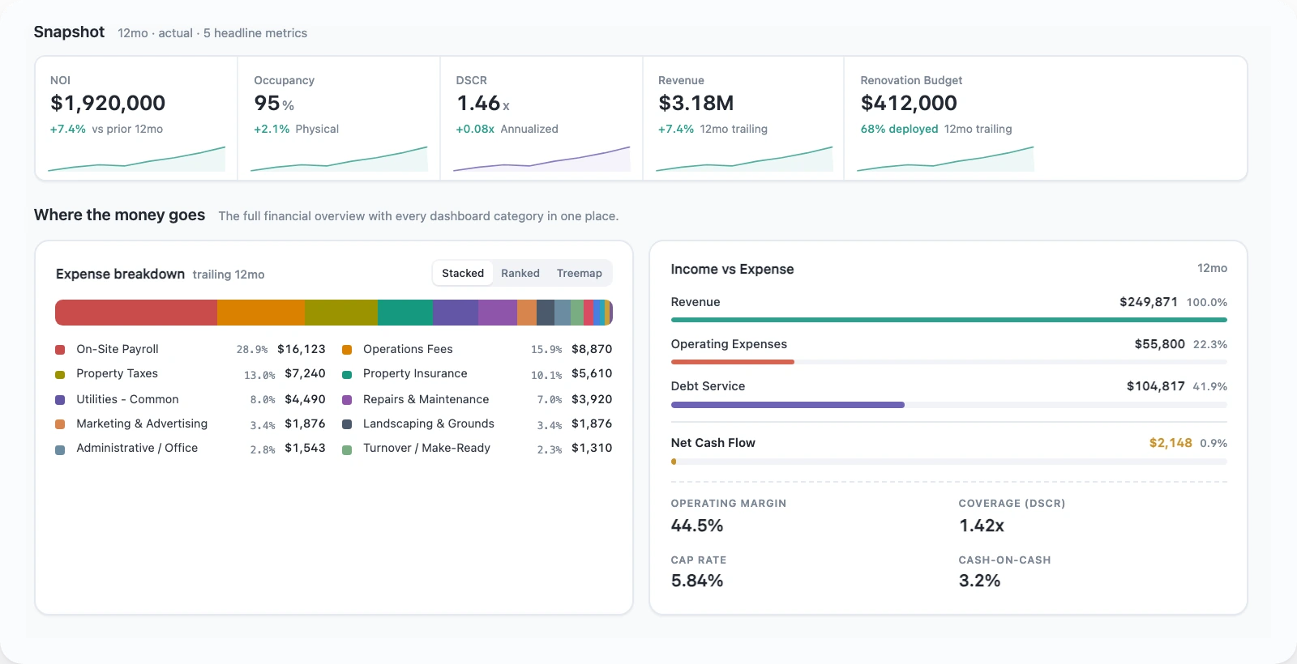The width and height of the screenshot is (1297, 664).
Task: Select the Repairs & Maintenance label
Action: tap(426, 399)
